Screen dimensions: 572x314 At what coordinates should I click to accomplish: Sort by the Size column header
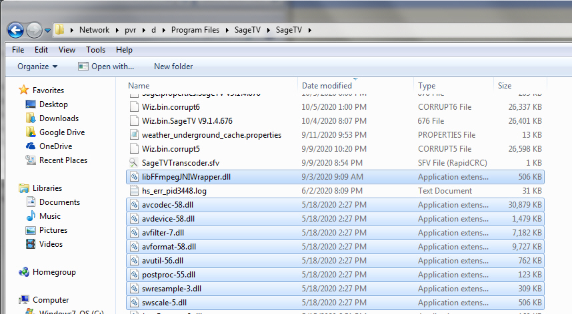(x=505, y=86)
